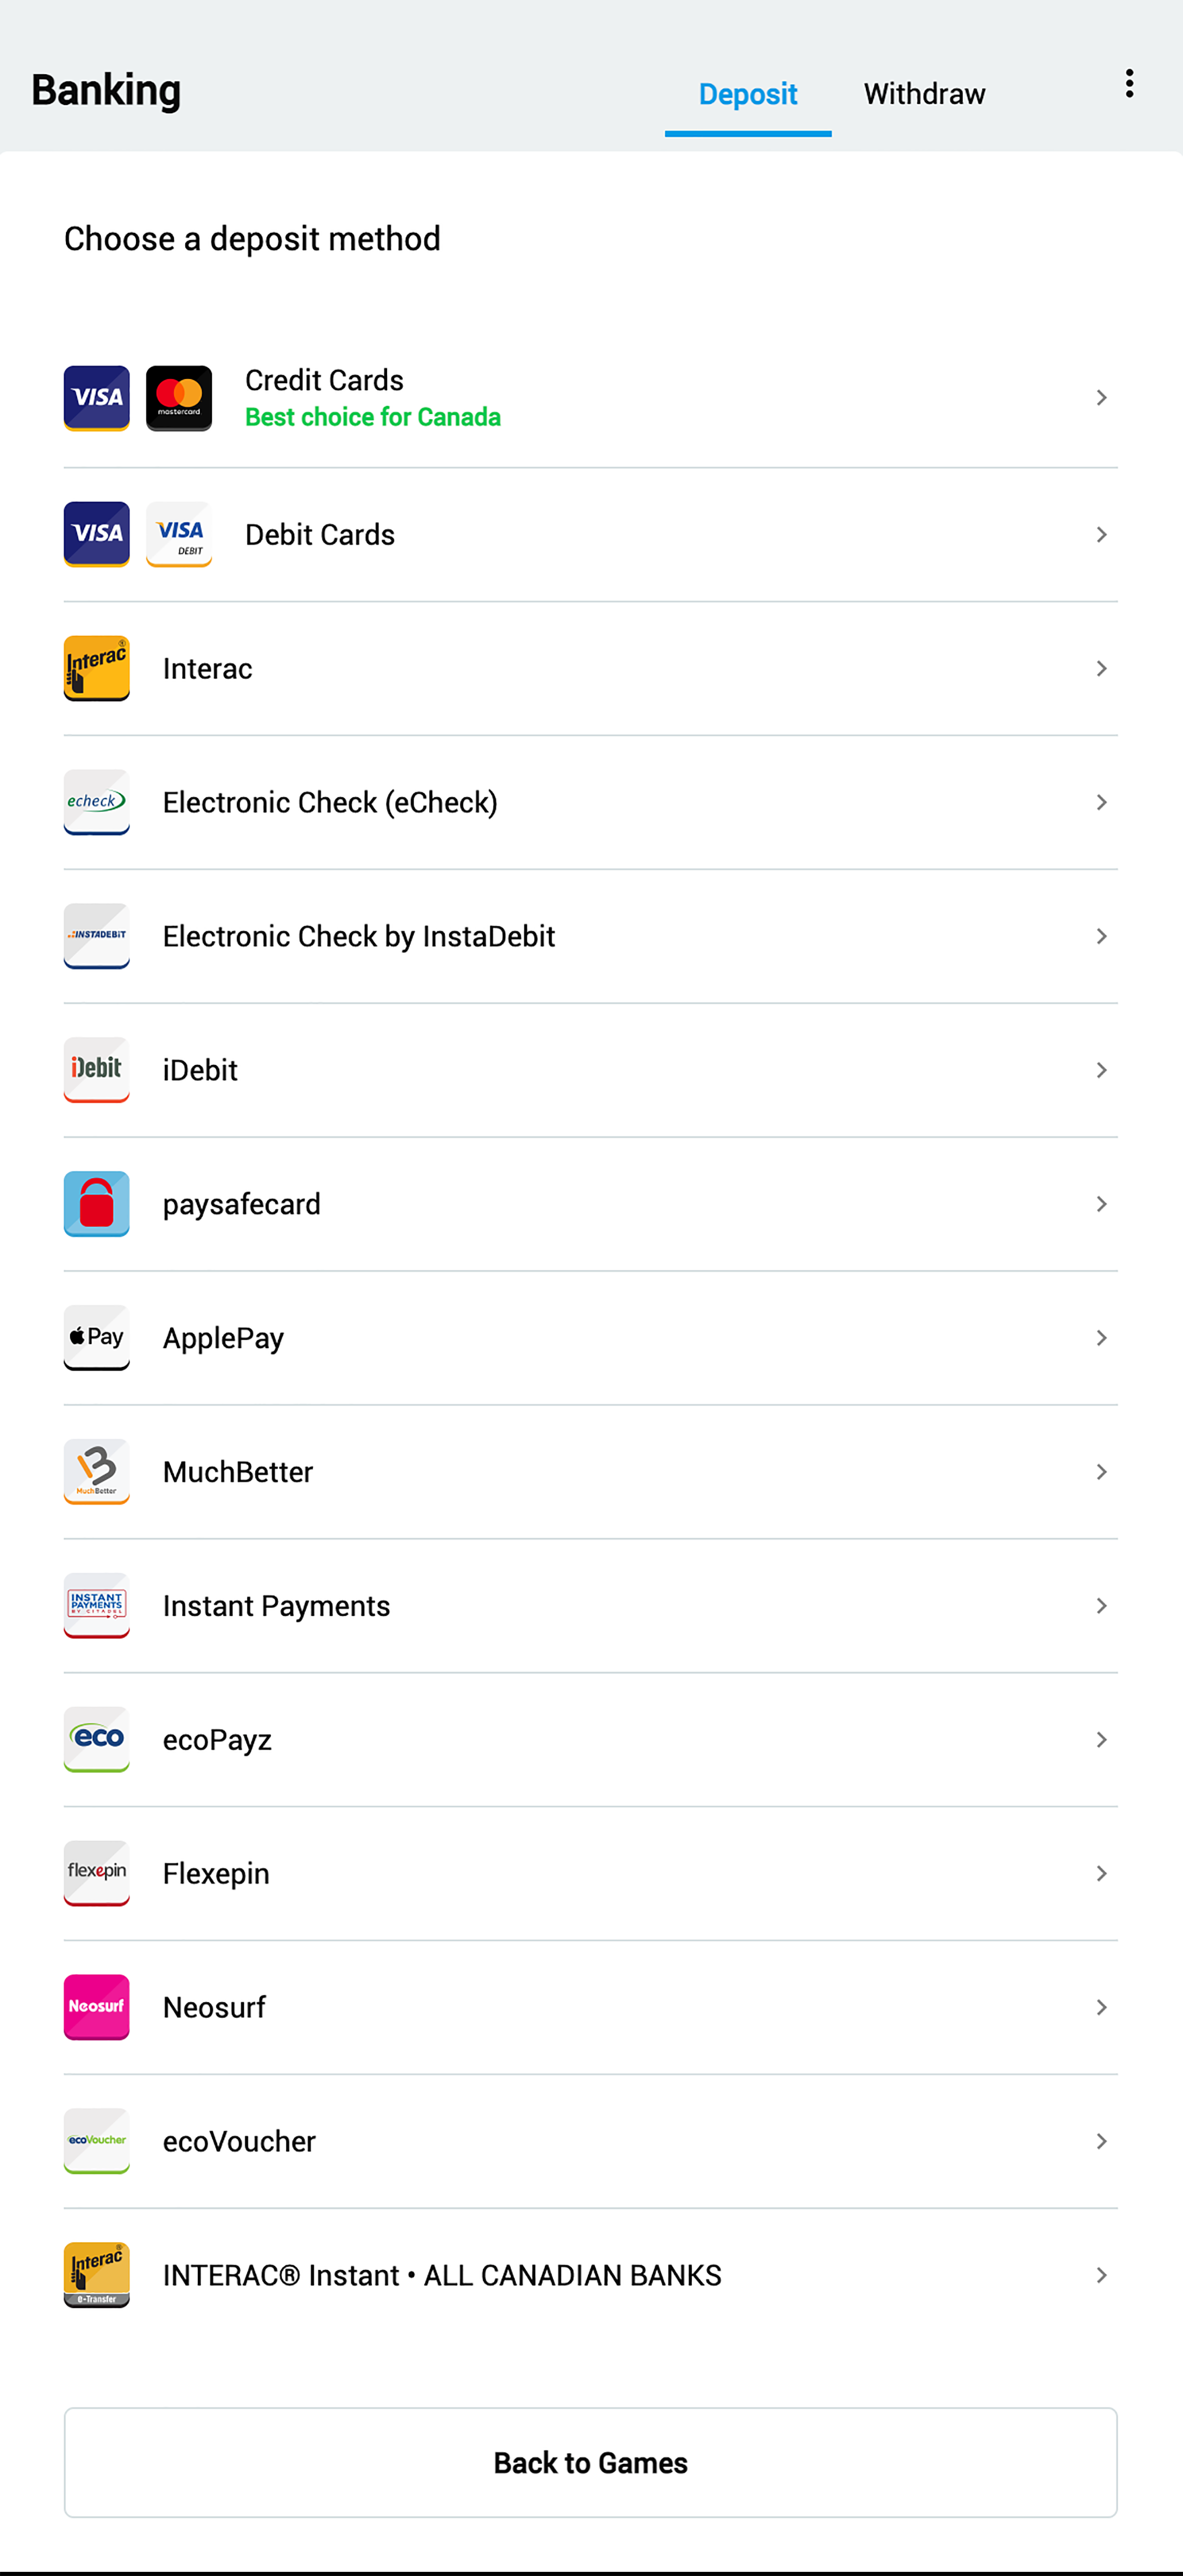The width and height of the screenshot is (1183, 2576).
Task: Pick INTERAC Instant All Canadian Banks
Action: tap(442, 2275)
